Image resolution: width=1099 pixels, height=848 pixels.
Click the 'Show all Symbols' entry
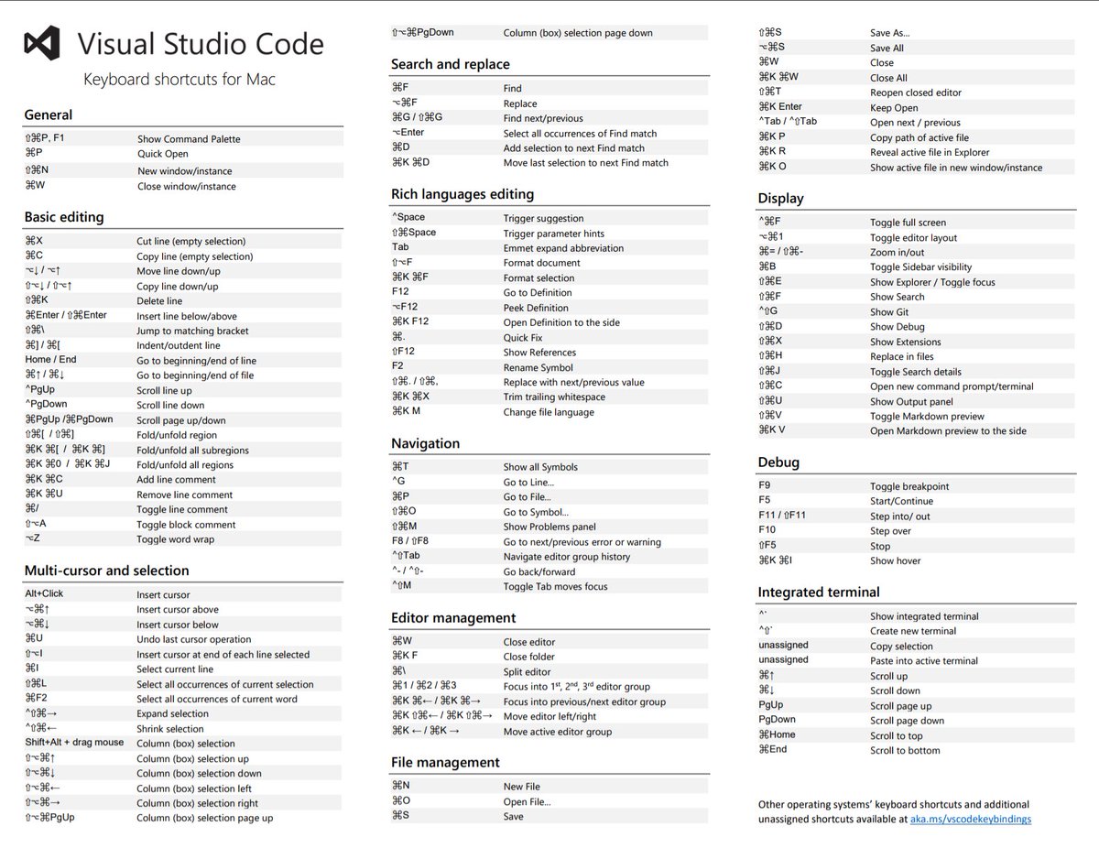(540, 467)
